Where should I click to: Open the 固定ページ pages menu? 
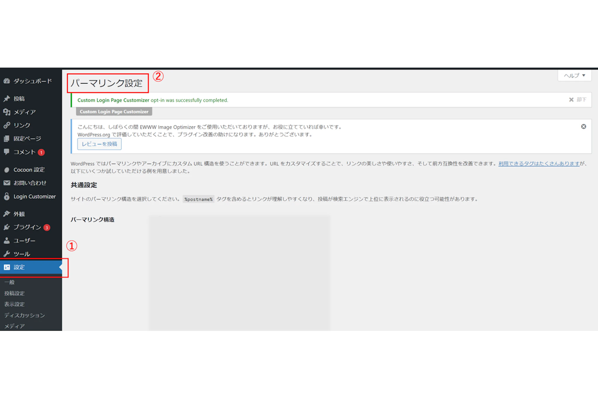click(x=27, y=138)
